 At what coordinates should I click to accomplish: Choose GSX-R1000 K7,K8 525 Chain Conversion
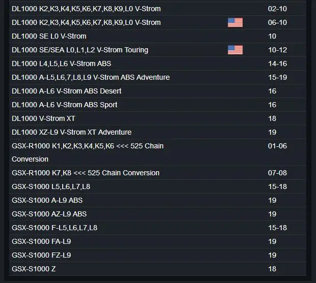86,173
